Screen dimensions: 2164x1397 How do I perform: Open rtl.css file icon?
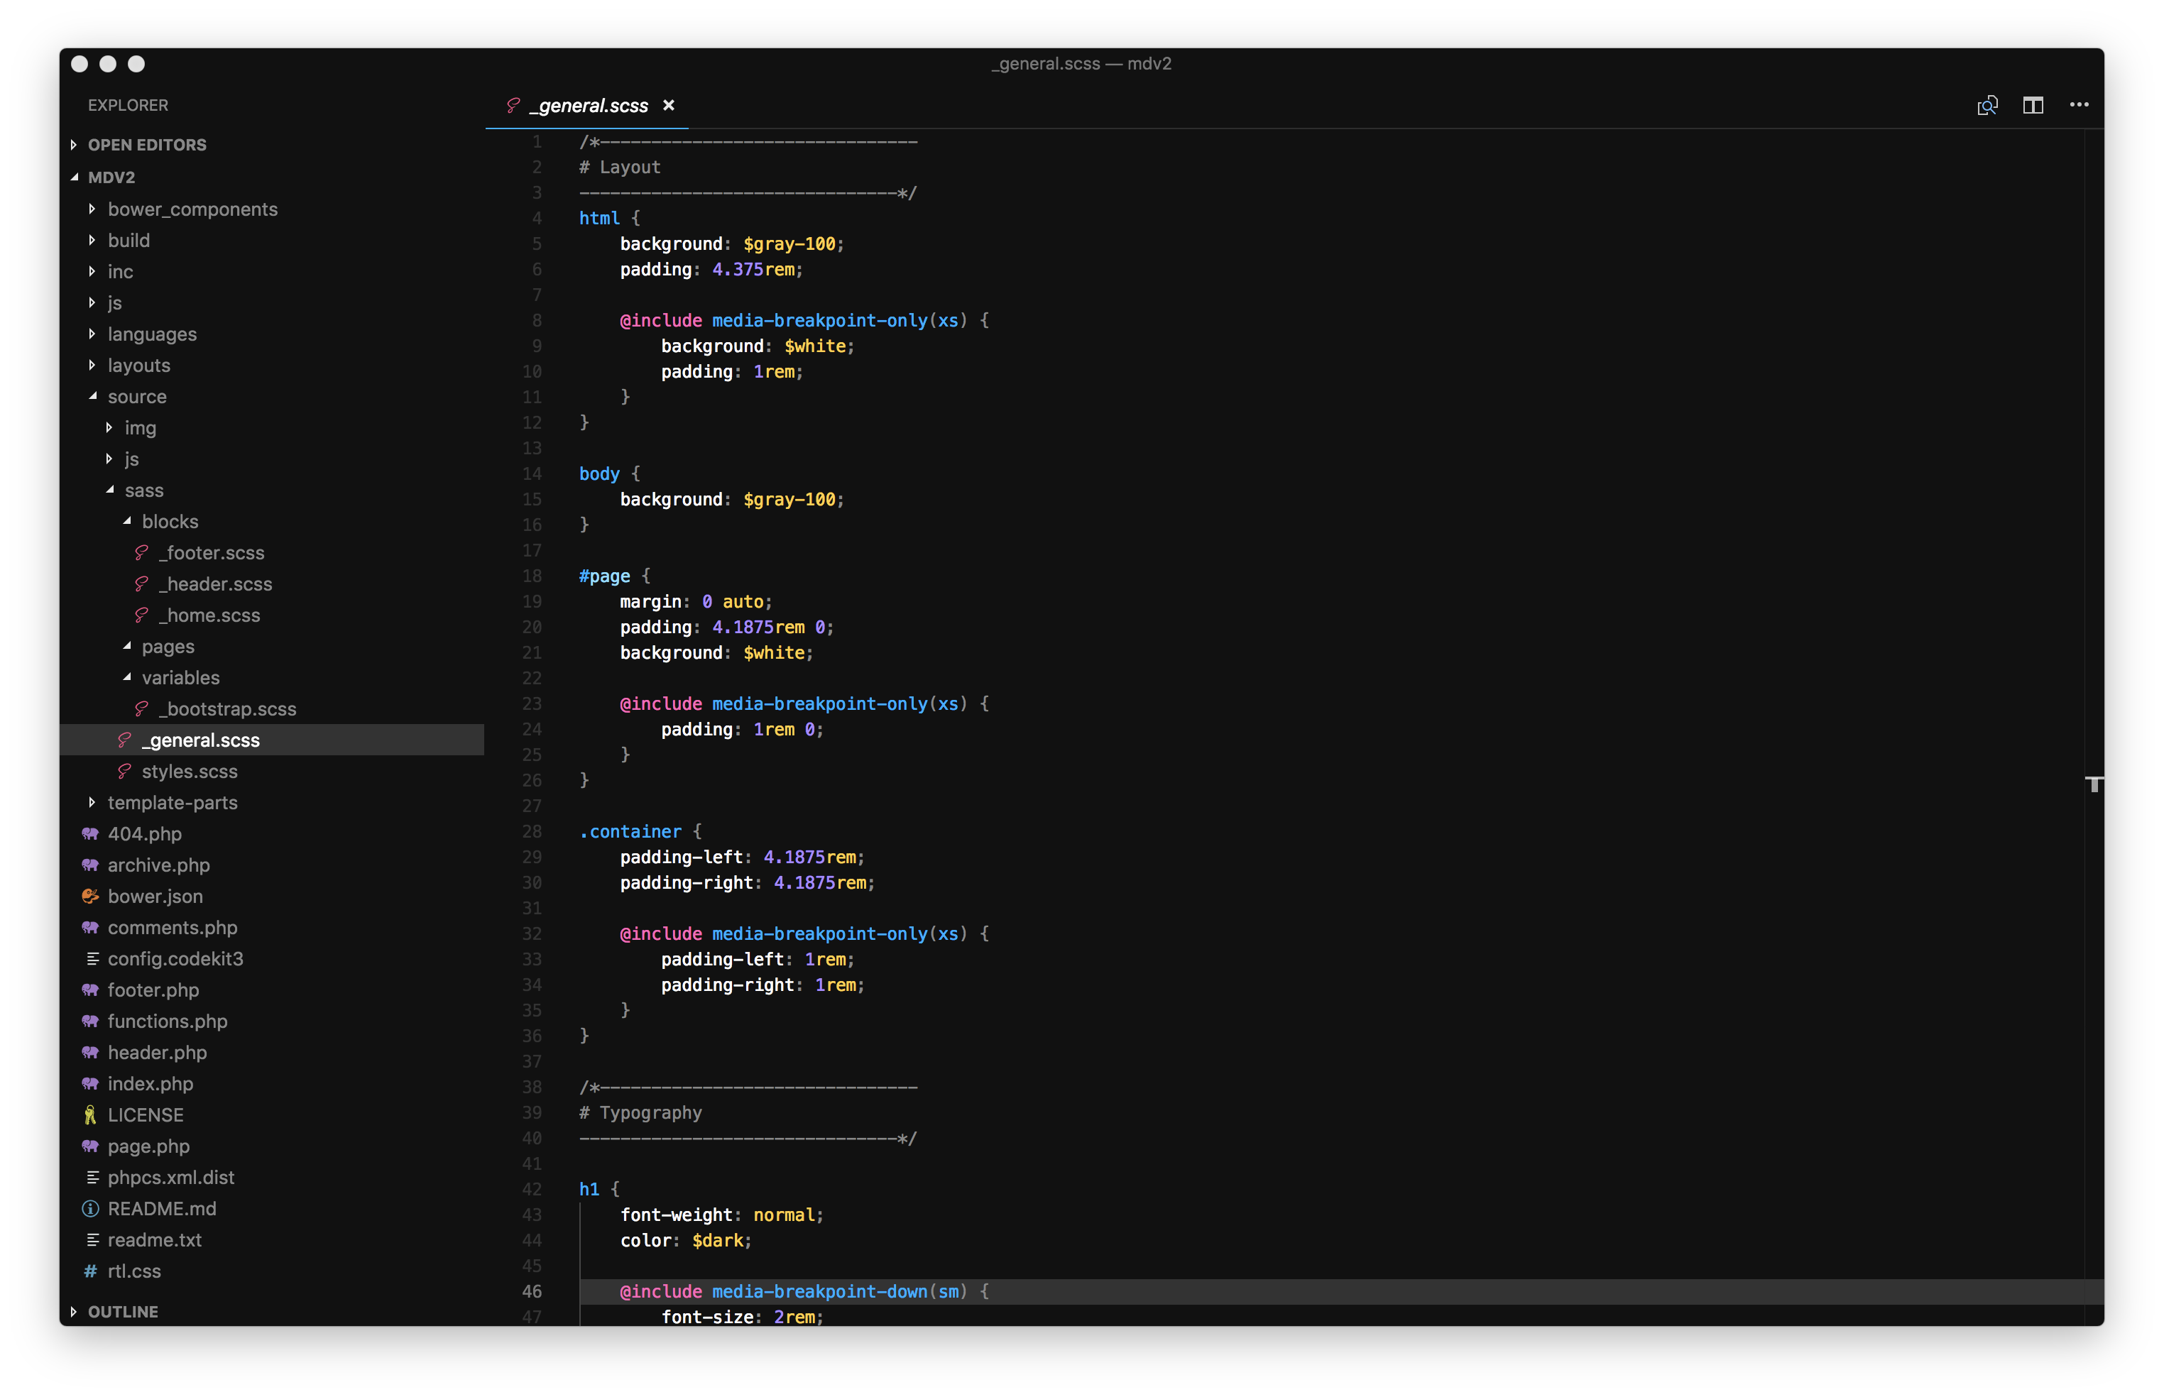click(x=90, y=1271)
